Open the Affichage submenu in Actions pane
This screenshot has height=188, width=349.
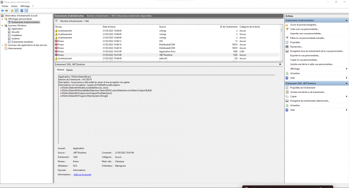[295, 69]
